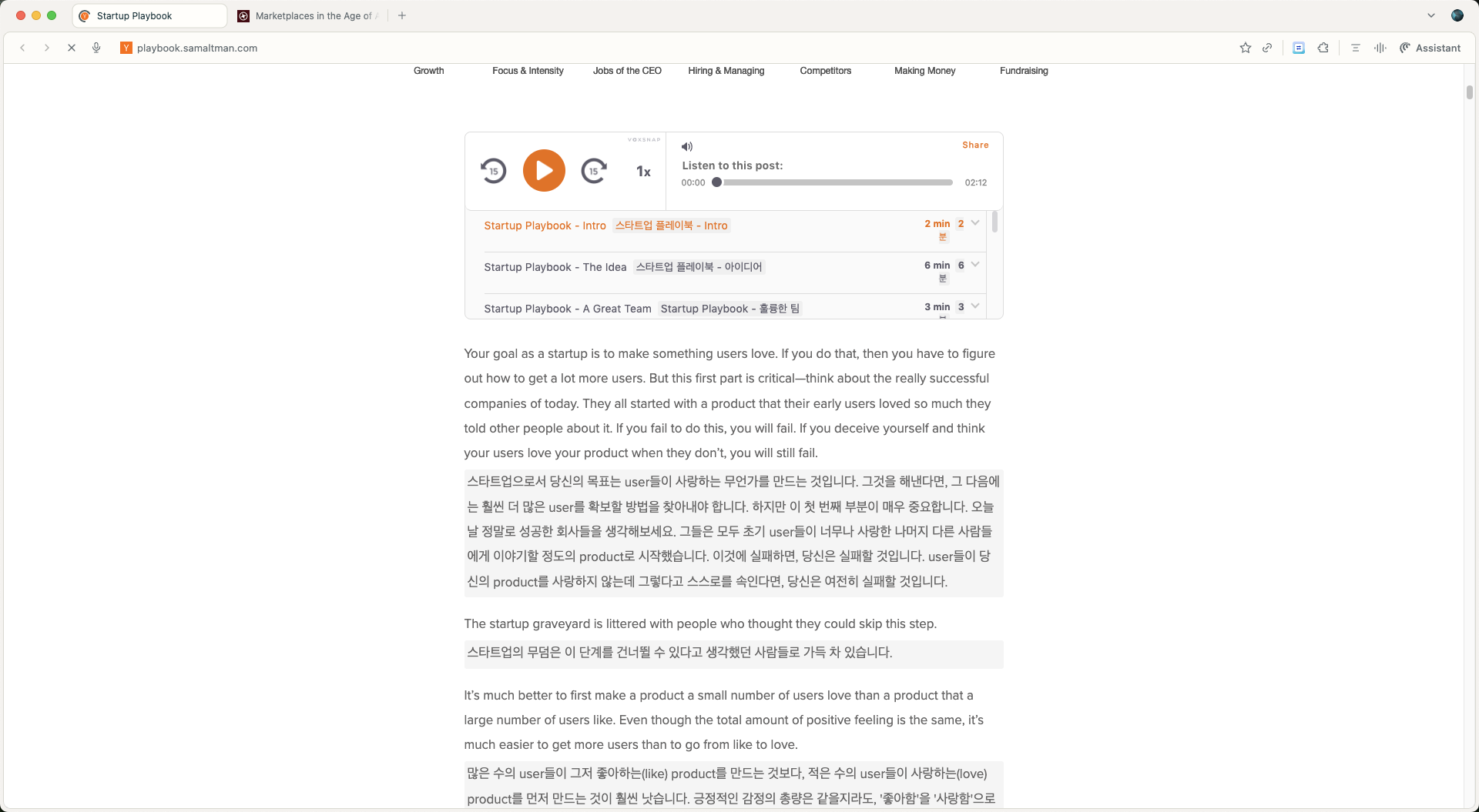Expand the A Great Team chapter chevron
This screenshot has height=812, width=1479.
(x=975, y=306)
